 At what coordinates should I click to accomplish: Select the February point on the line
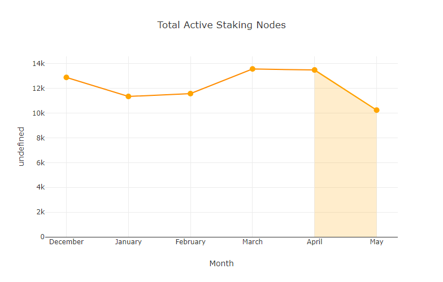[190, 94]
